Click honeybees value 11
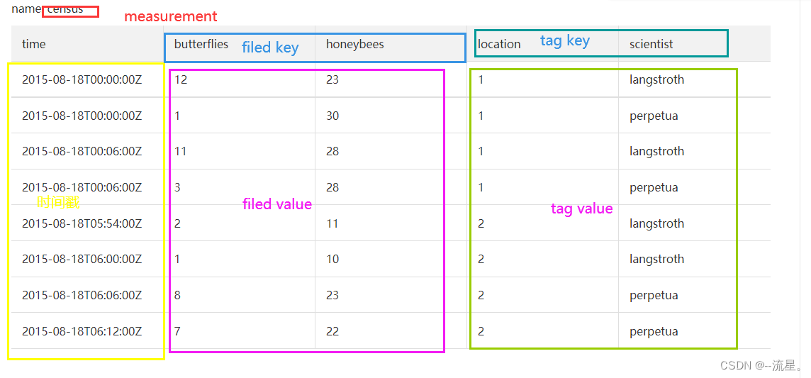Viewport: 811px width, 378px height. pyautogui.click(x=332, y=223)
